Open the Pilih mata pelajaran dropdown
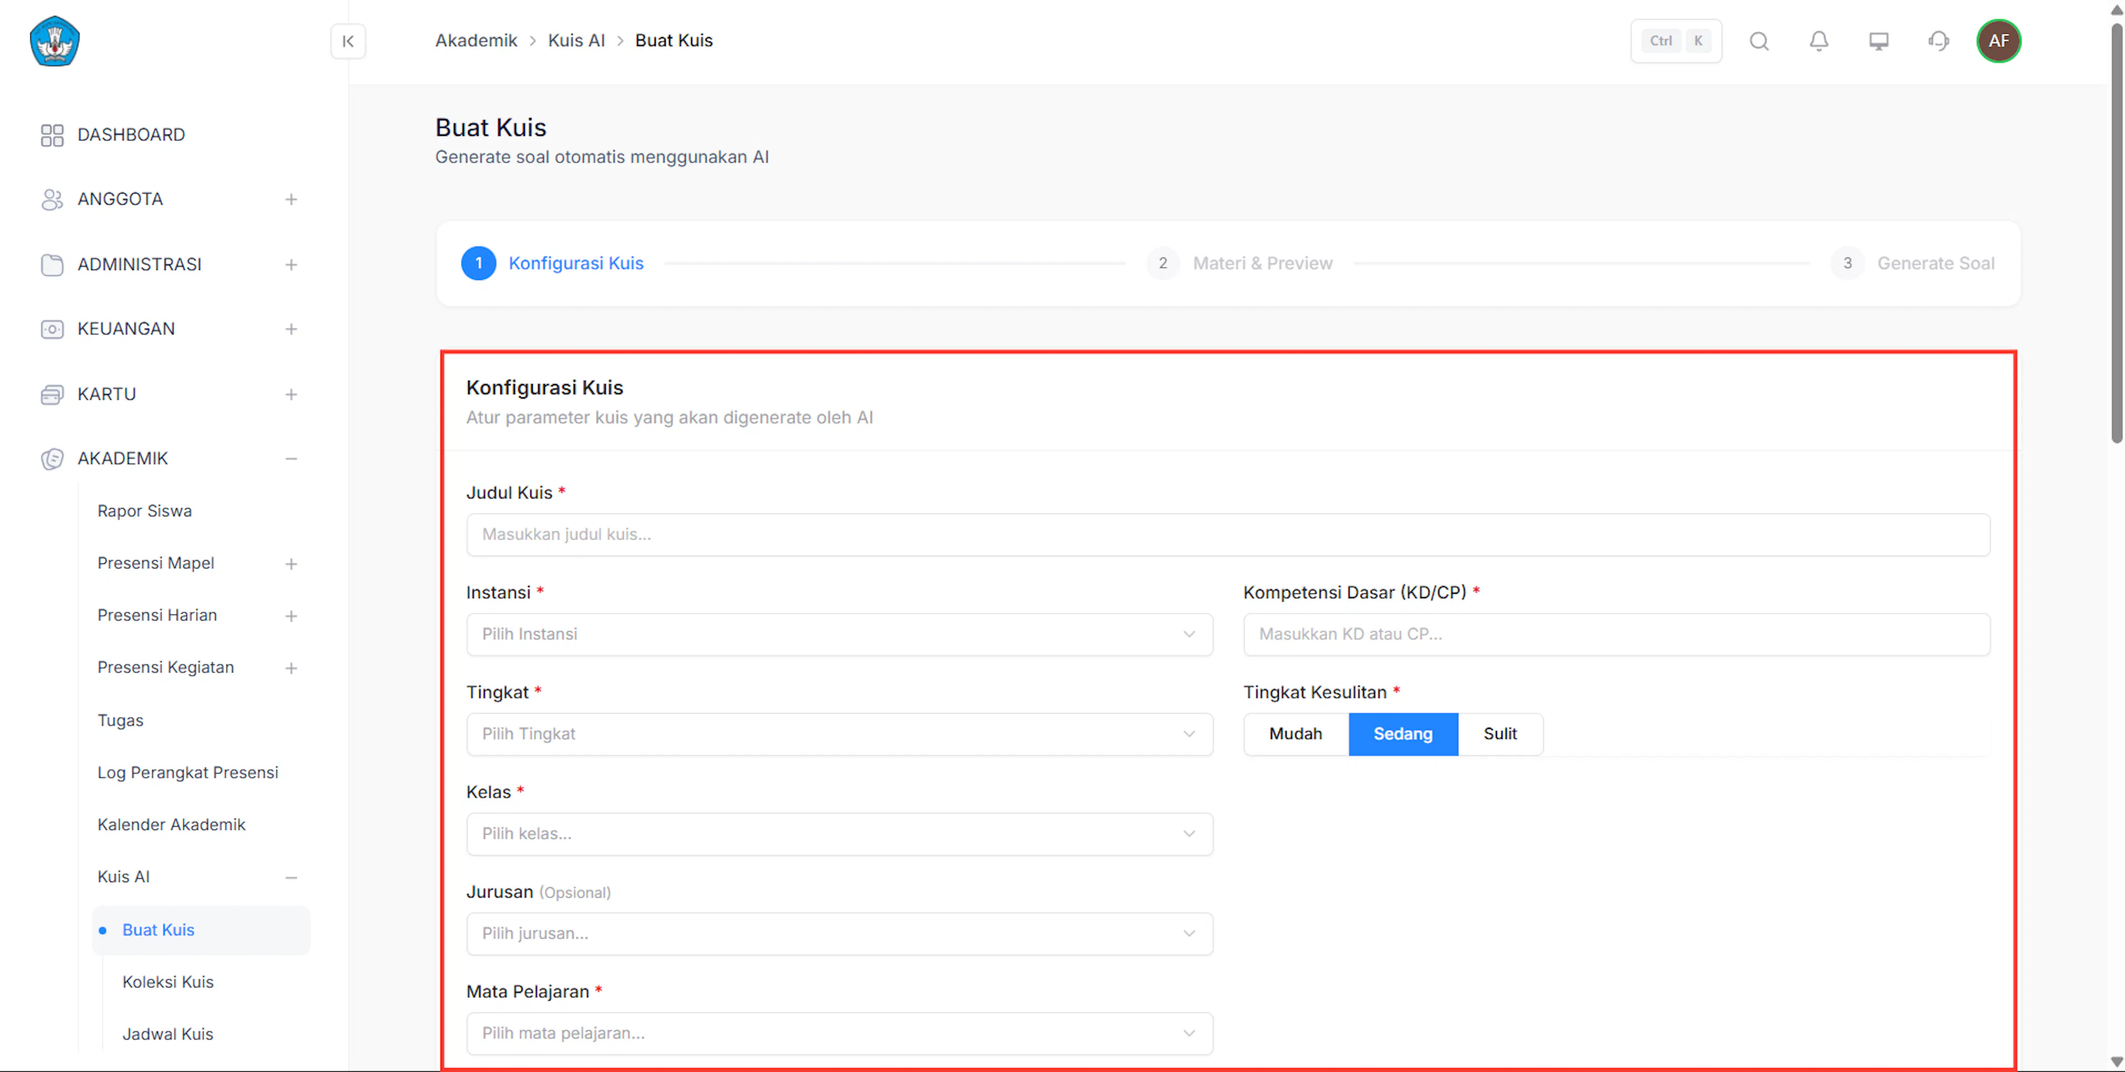 click(x=839, y=1033)
